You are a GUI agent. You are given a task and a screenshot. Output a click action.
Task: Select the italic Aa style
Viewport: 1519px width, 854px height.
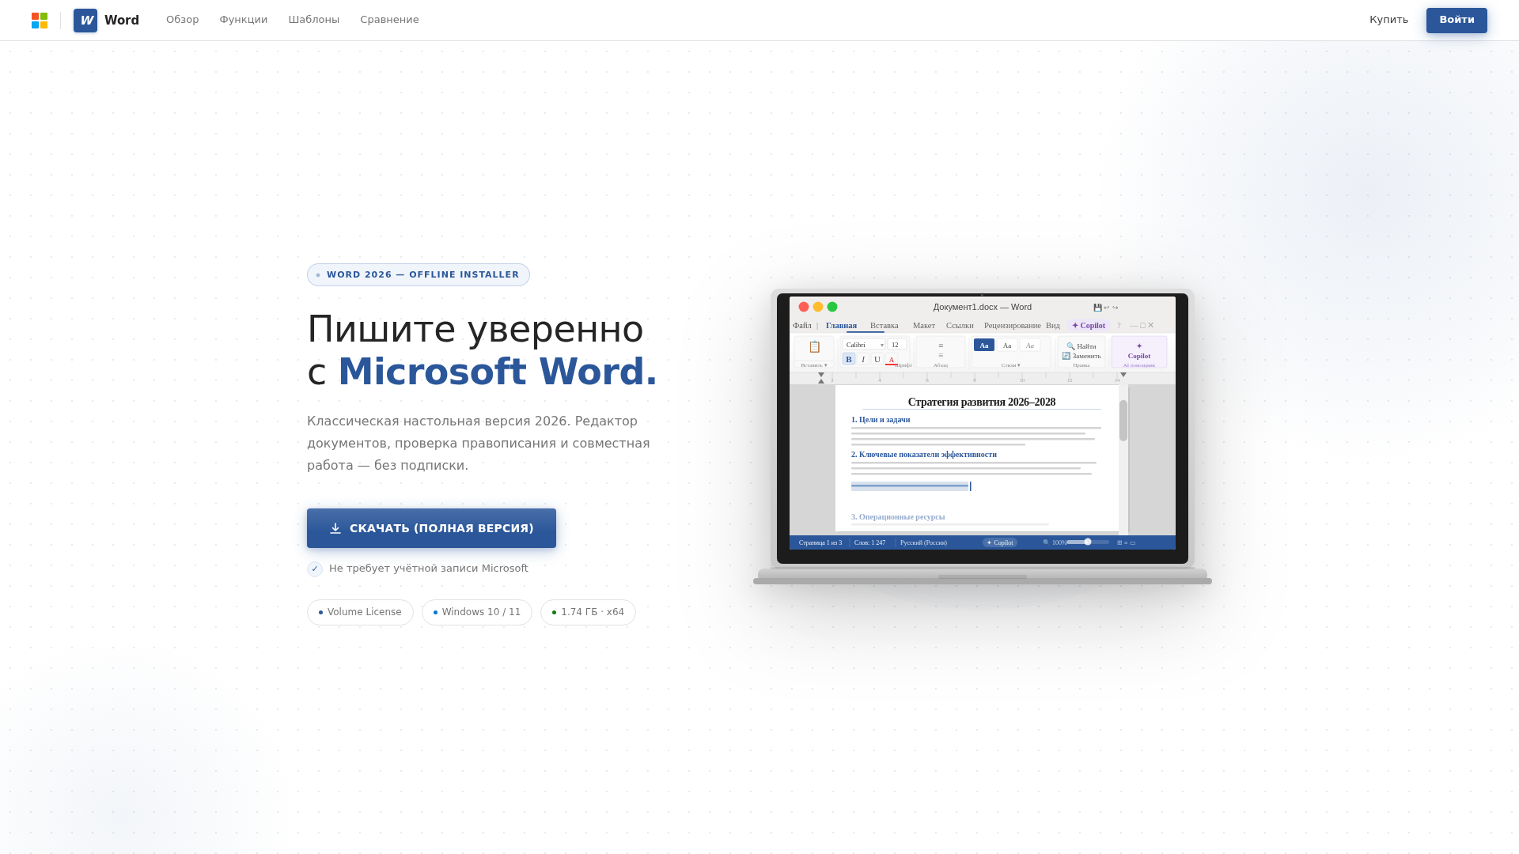pos(1030,346)
